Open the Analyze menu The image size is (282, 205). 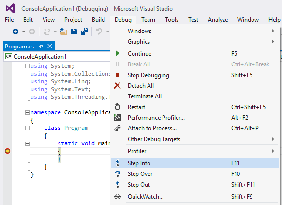click(218, 20)
